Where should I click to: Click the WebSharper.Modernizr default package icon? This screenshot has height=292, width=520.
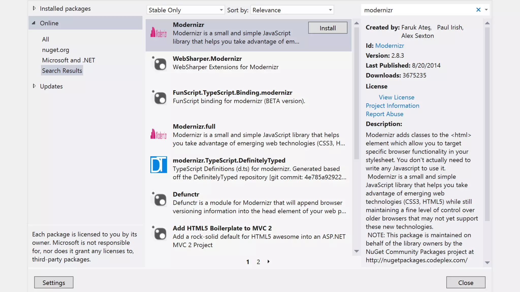(x=159, y=63)
